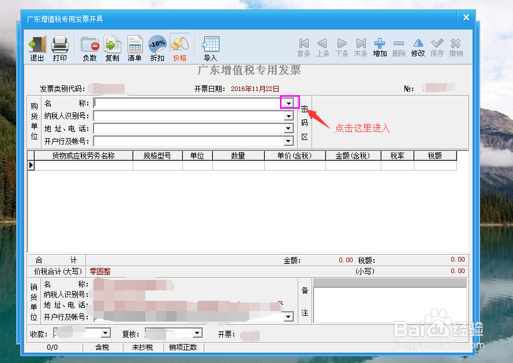This screenshot has width=513, height=363.
Task: Open seller 开户行及帐号 dropdown arrow
Action: [x=288, y=316]
